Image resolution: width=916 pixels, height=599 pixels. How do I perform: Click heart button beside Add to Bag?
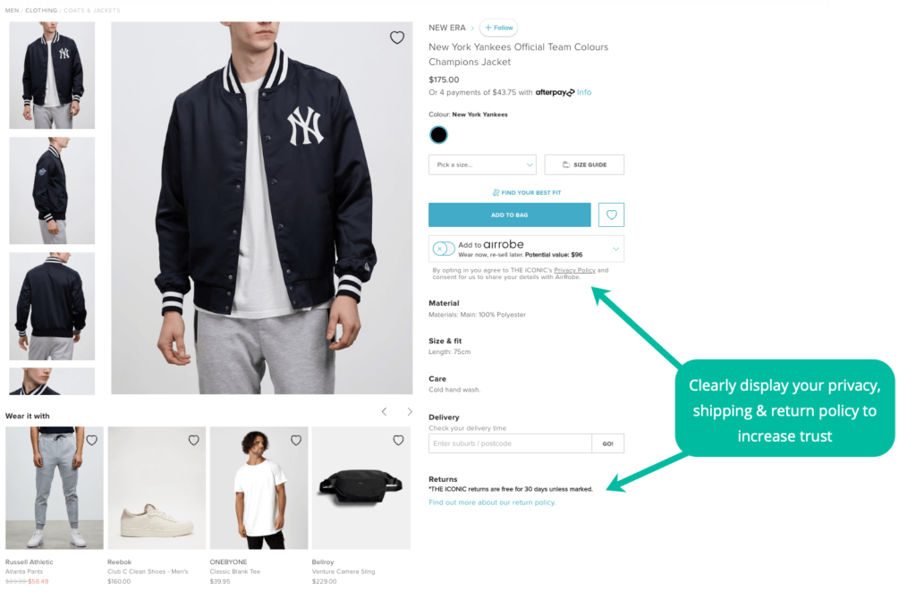[x=611, y=215]
